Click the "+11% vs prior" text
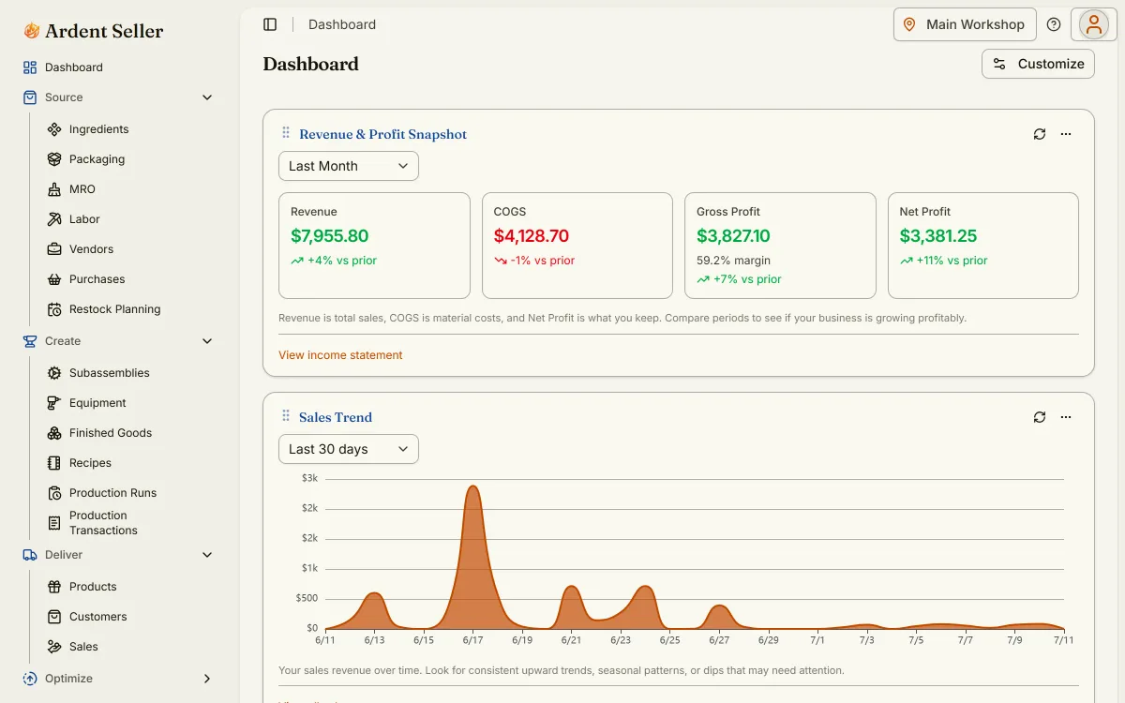1125x703 pixels. (952, 261)
